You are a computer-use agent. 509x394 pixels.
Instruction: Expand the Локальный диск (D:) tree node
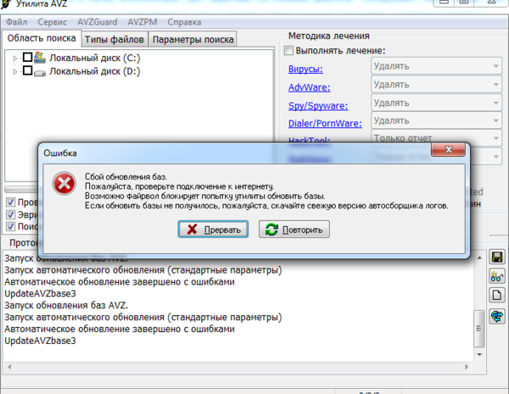click(x=14, y=72)
